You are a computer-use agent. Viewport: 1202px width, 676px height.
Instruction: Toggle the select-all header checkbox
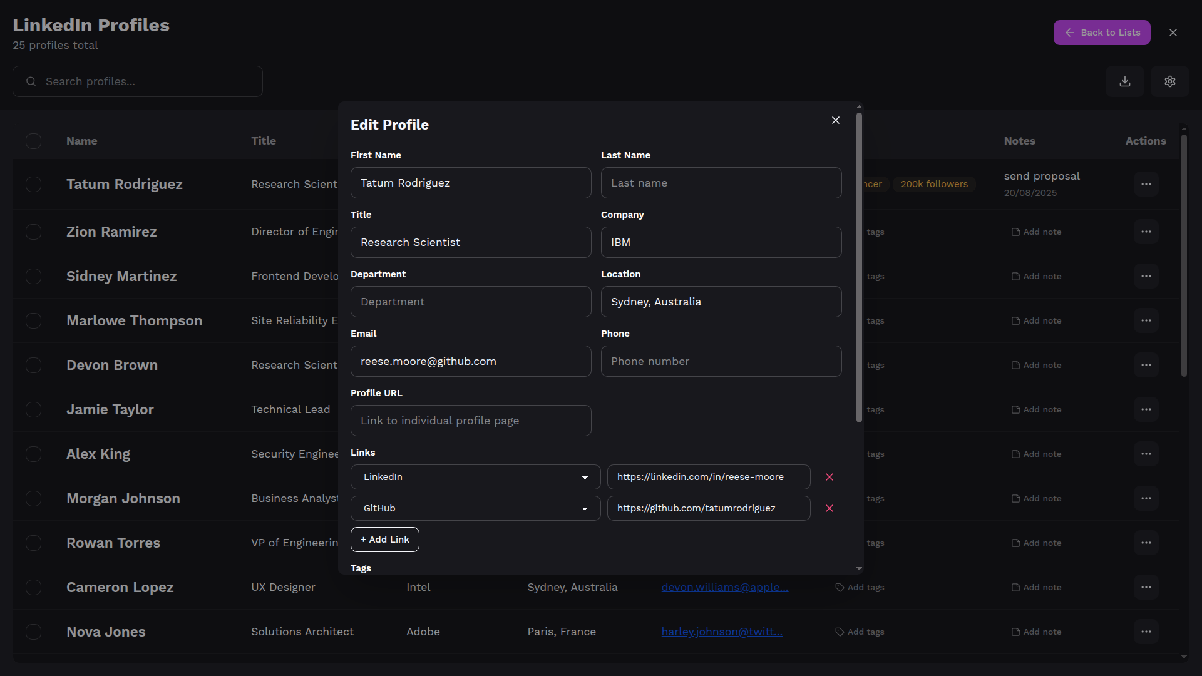(33, 141)
